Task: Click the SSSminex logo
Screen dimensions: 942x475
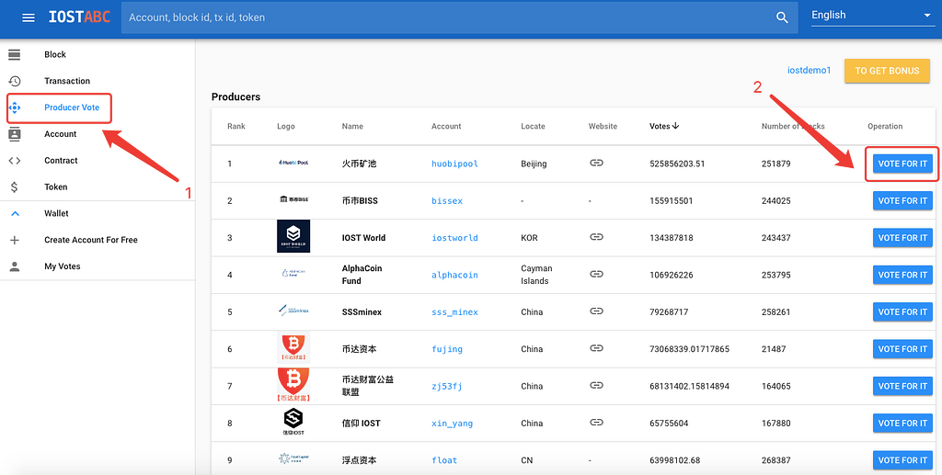Action: pos(293,310)
